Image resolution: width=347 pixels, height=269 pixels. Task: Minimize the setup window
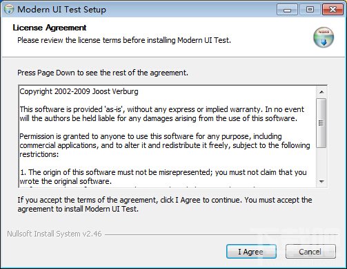pyautogui.click(x=287, y=10)
